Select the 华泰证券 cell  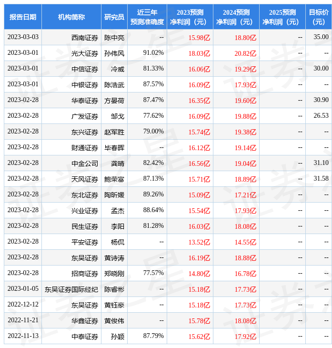point(84,101)
